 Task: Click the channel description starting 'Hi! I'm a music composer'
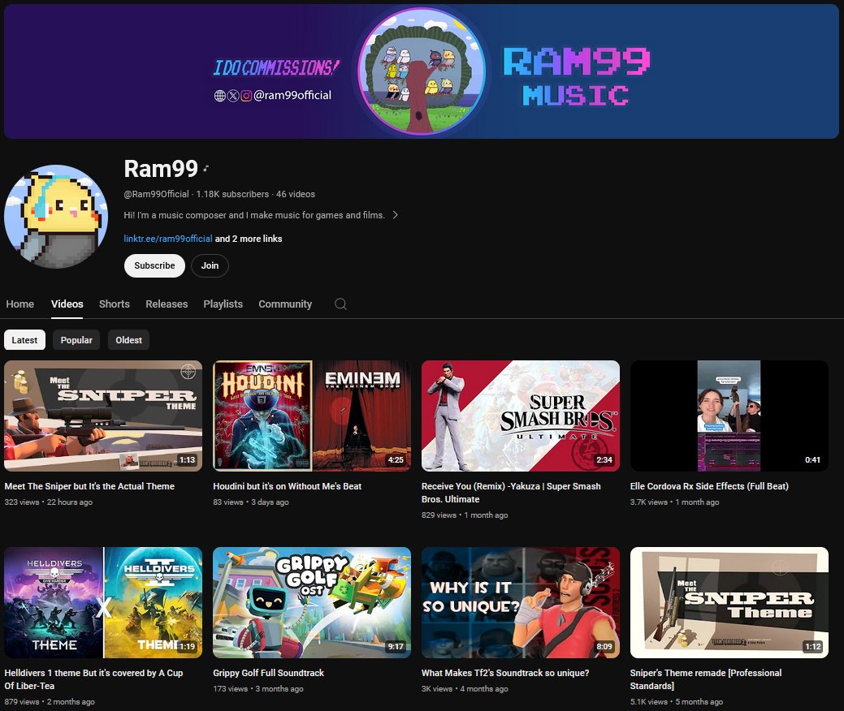click(x=254, y=215)
